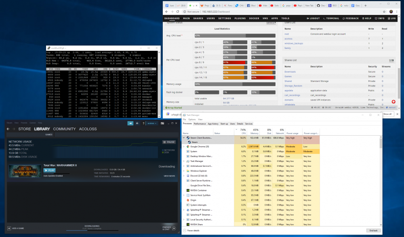Open the acoloss account dropdown in Steam
This screenshot has width=404, height=237.
pyautogui.click(x=152, y=124)
